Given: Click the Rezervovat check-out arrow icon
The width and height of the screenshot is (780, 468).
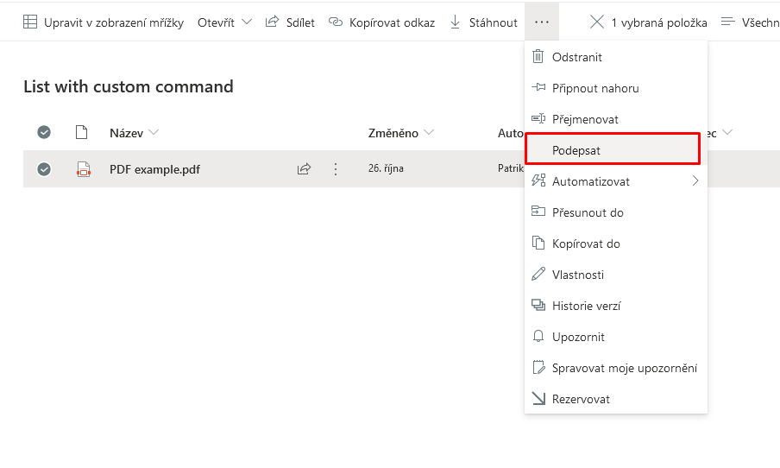Looking at the screenshot, I should pyautogui.click(x=538, y=398).
